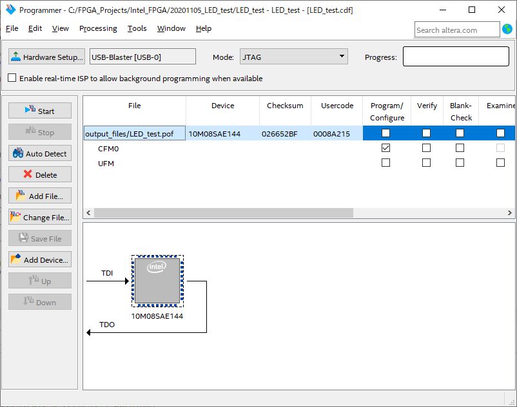Enable real-time ISP background programming checkbox

(x=12, y=78)
